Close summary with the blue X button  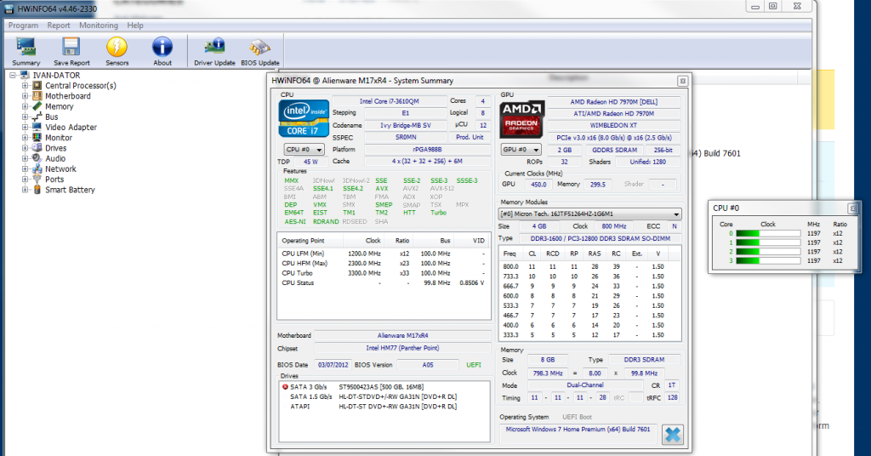point(673,435)
